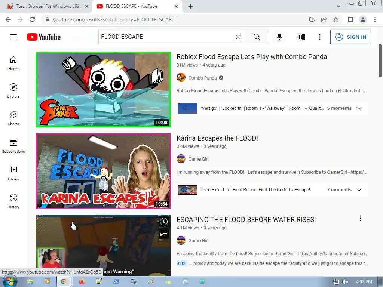Click the Used Extra Life moments thumbnail
383x287 pixels.
click(188, 190)
